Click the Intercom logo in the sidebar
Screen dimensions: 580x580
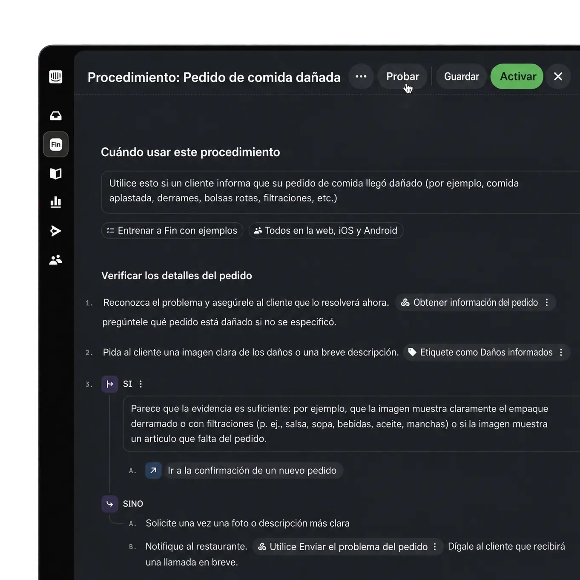(56, 77)
